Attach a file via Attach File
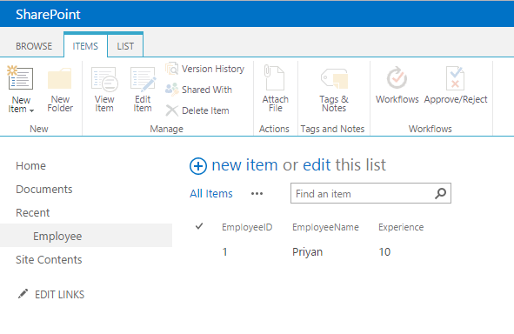The width and height of the screenshot is (514, 334). 275,89
